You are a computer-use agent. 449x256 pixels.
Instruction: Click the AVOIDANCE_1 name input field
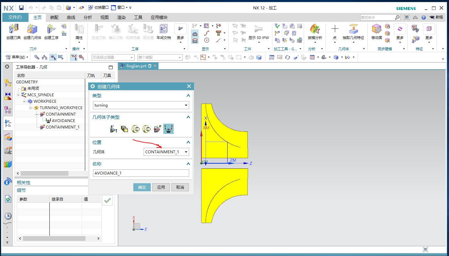(x=141, y=173)
